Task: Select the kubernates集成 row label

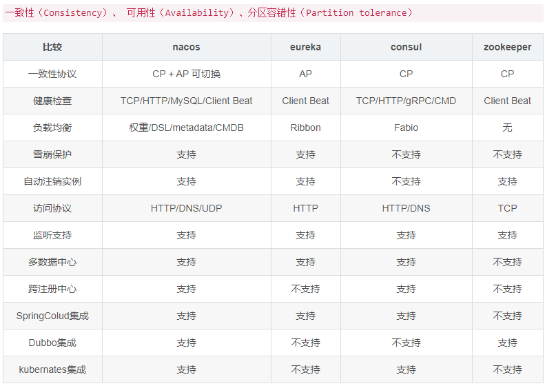Action: pos(52,369)
